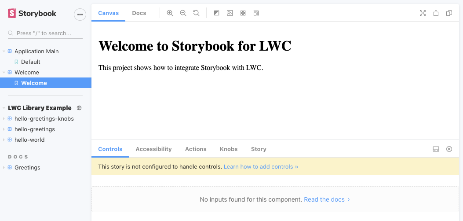Toggle the preview background icon
The width and height of the screenshot is (463, 221).
[x=216, y=13]
